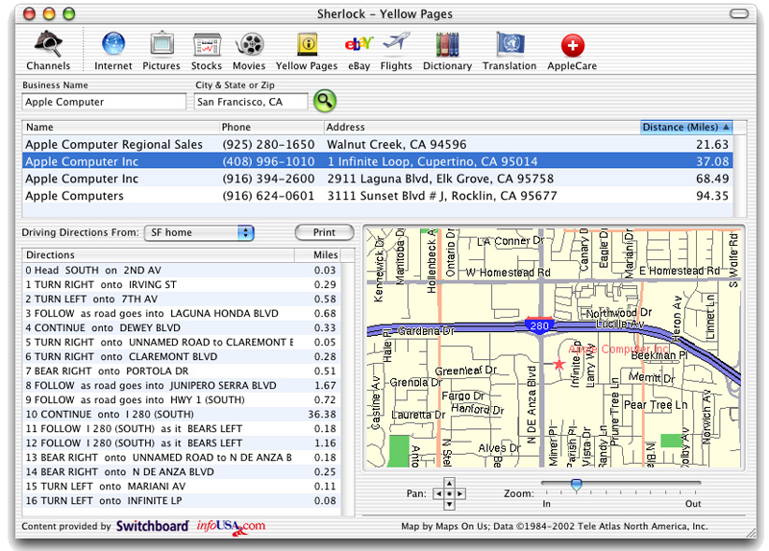Select step 4 CONTINUE onto DEWEY BLVD

182,328
